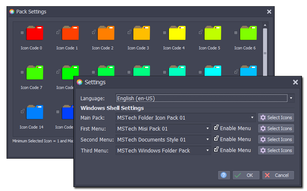307x191 pixels.
Task: Disable the First Menu Enable Menu checkbox
Action: point(216,128)
